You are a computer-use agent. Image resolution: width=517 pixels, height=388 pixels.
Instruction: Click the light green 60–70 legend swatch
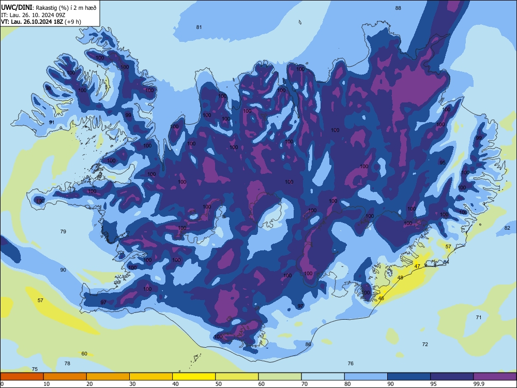280,377
